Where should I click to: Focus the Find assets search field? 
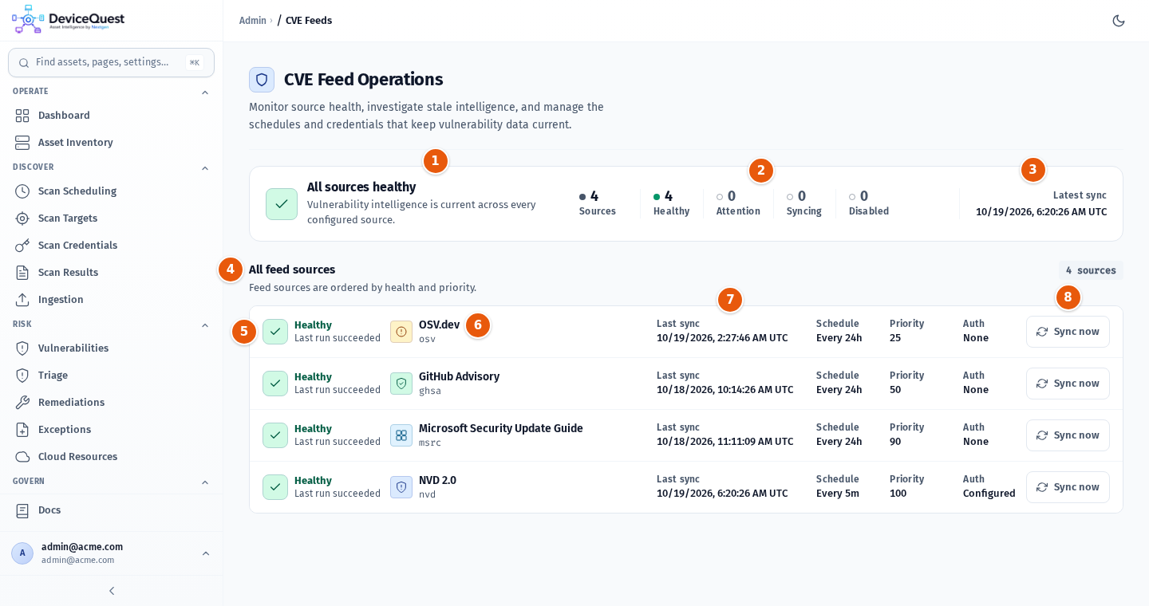point(111,62)
